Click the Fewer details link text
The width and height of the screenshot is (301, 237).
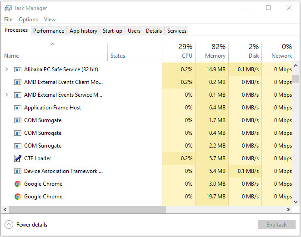coord(32,225)
